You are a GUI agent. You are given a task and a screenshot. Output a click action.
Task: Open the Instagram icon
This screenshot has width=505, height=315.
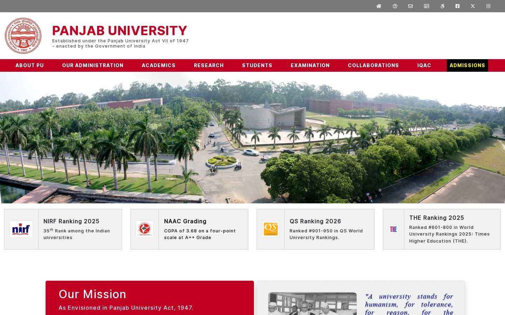pos(488,6)
